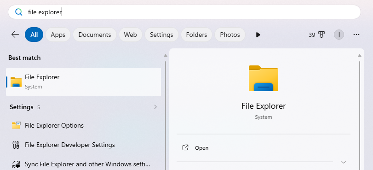Open the File Explorer best match result
Image resolution: width=373 pixels, height=170 pixels.
(x=84, y=82)
